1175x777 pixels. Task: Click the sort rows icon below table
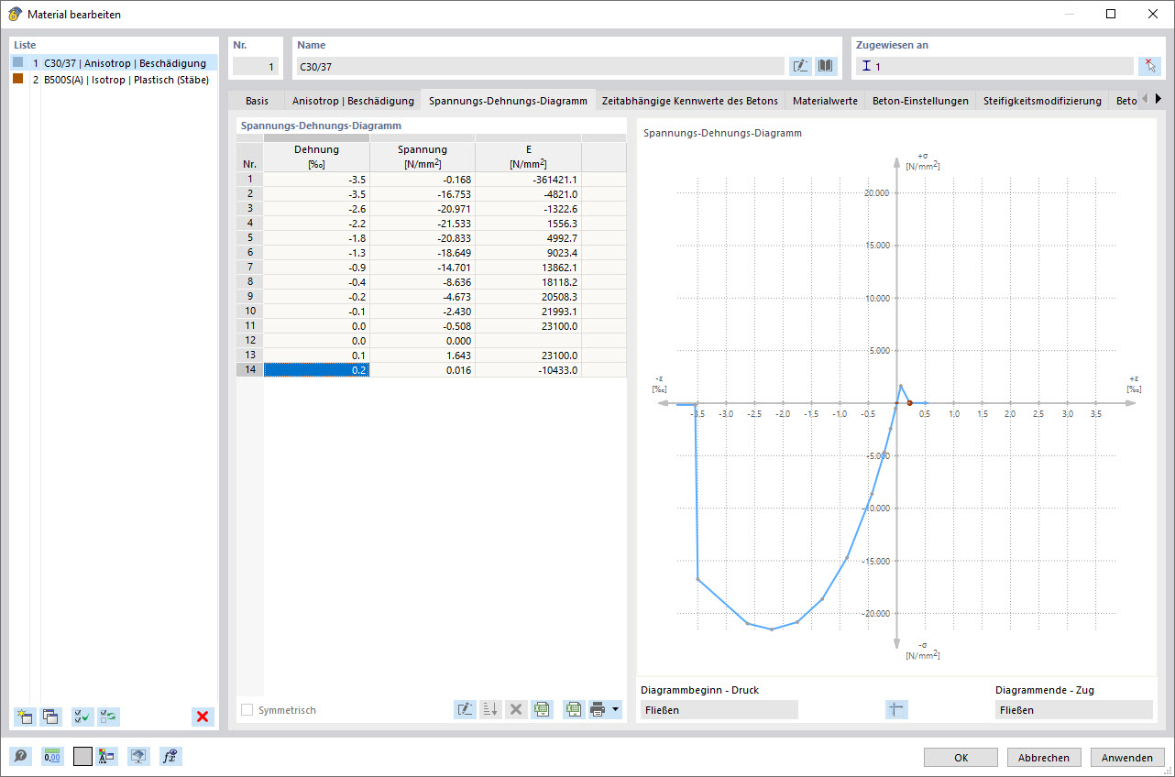click(x=490, y=708)
